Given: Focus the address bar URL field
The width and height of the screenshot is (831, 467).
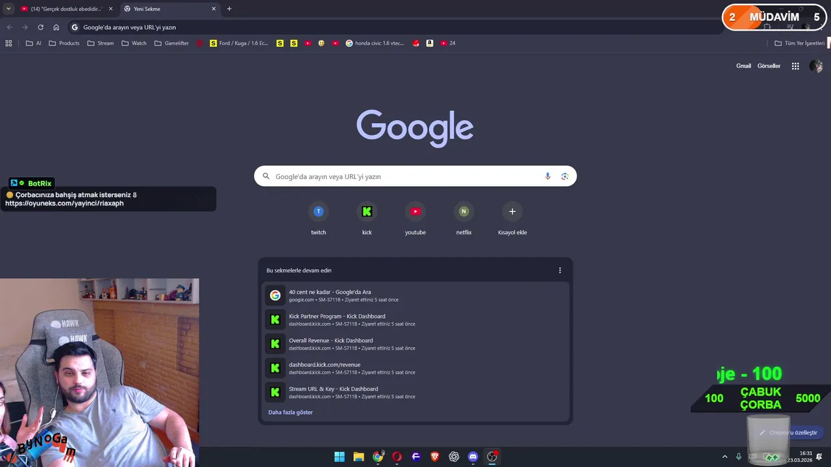Looking at the screenshot, I should point(390,27).
